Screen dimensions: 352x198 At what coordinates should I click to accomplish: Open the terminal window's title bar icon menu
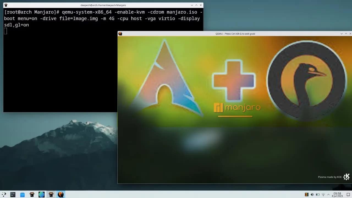coord(6,5)
